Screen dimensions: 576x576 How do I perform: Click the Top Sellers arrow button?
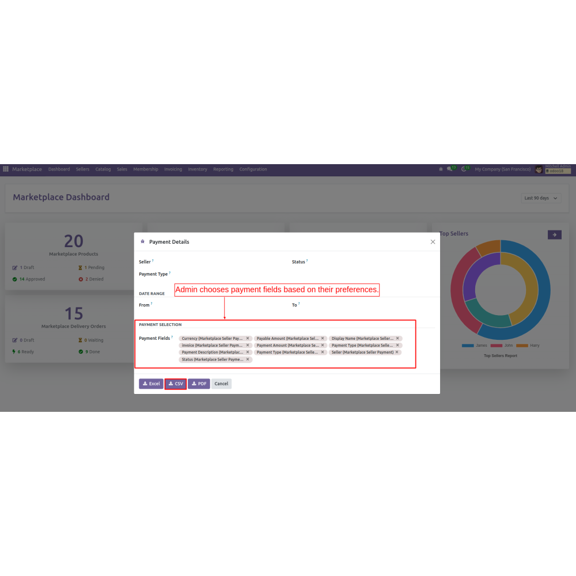tap(554, 234)
